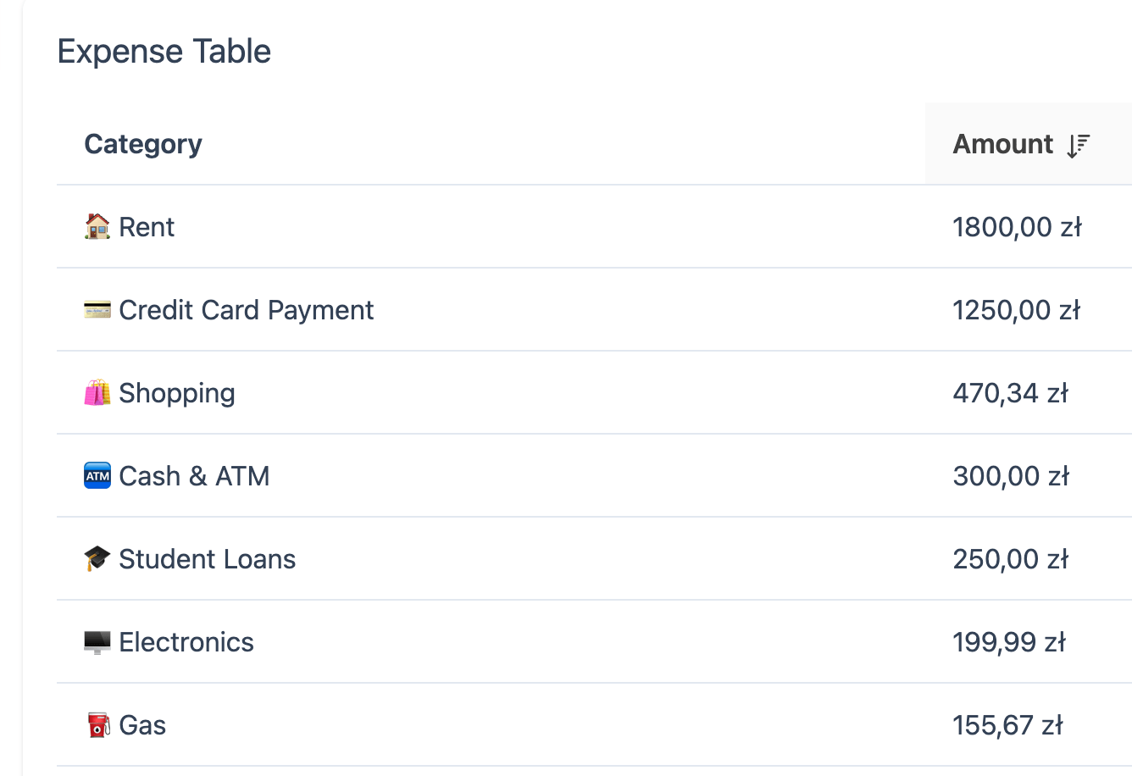1132x776 pixels.
Task: Click the 1800,00 zł rent amount
Action: 1017,227
